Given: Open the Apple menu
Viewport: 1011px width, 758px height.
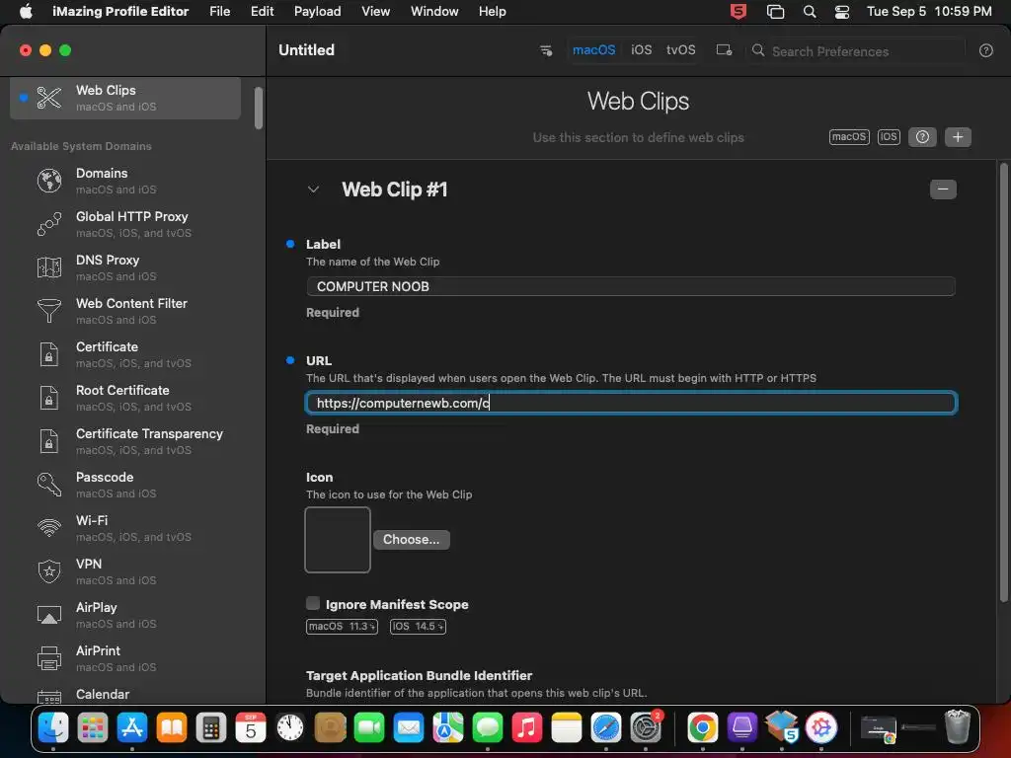Looking at the screenshot, I should 26,12.
